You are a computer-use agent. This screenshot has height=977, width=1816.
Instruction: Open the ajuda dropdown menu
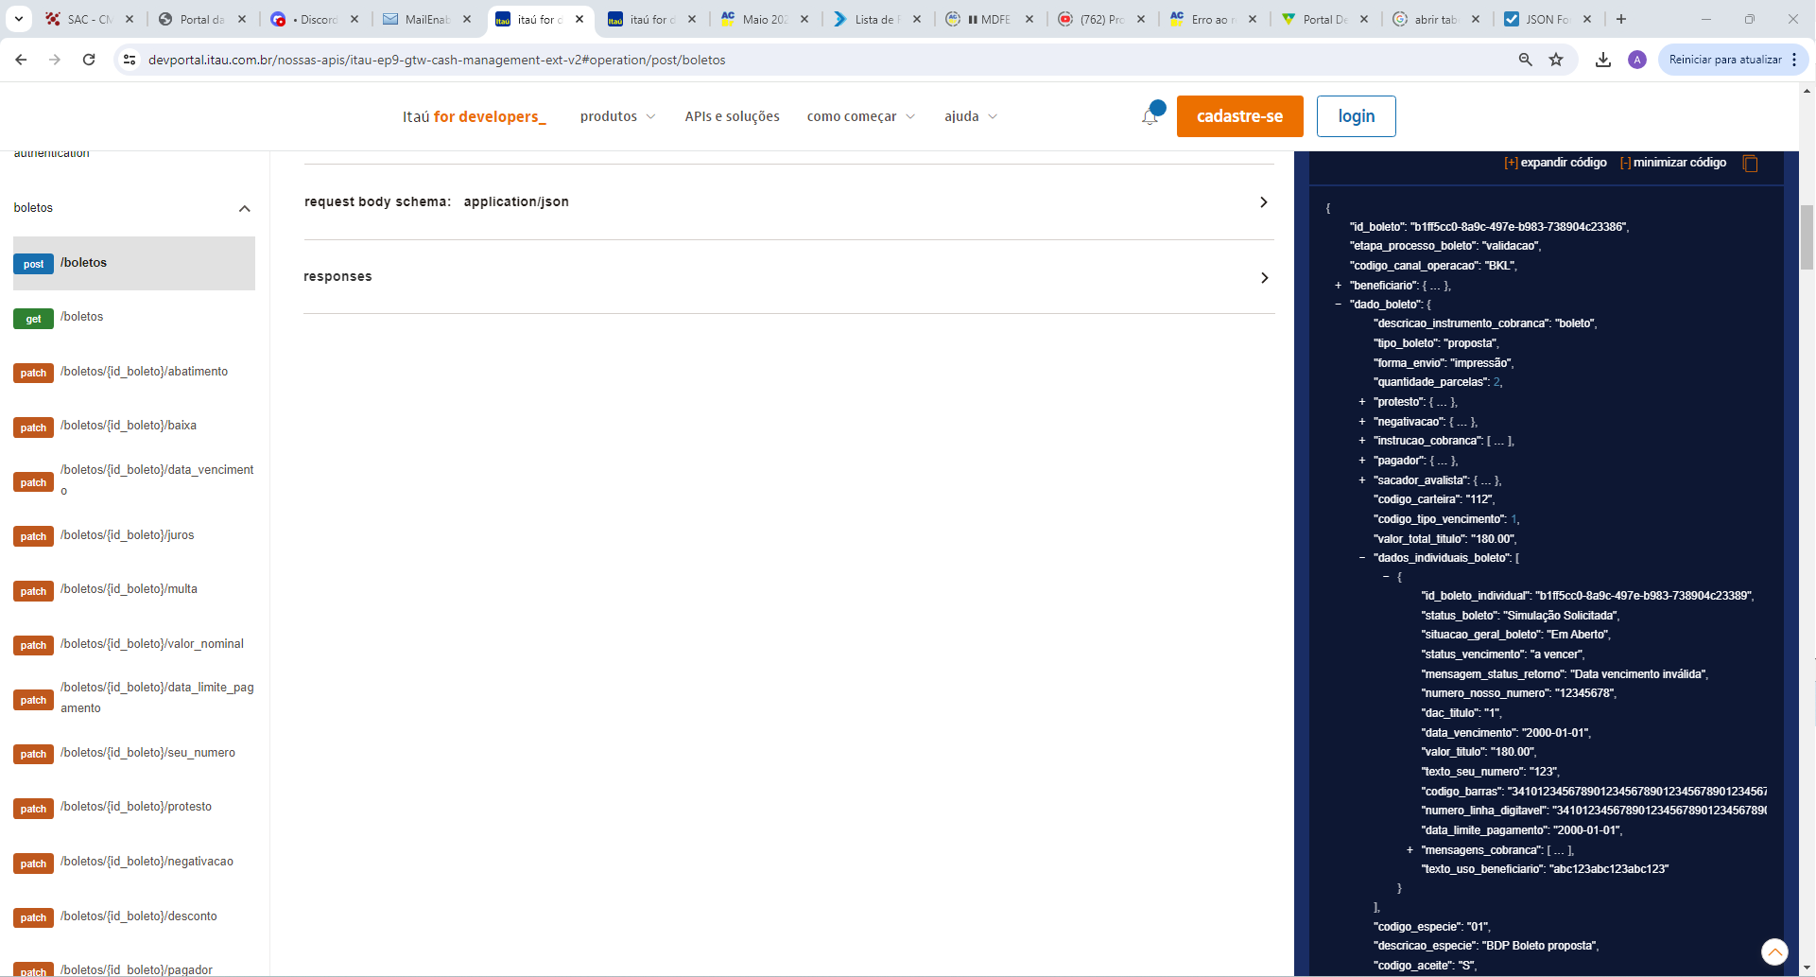tap(971, 116)
